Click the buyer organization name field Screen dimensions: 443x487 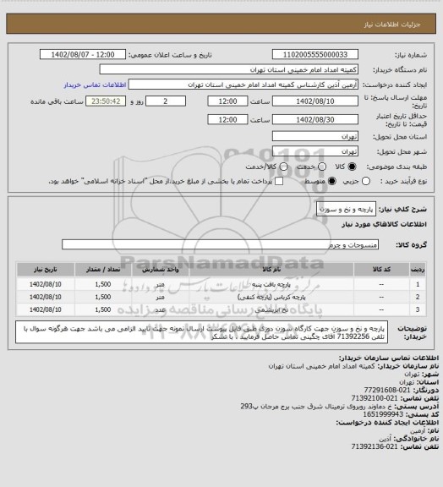click(228, 69)
